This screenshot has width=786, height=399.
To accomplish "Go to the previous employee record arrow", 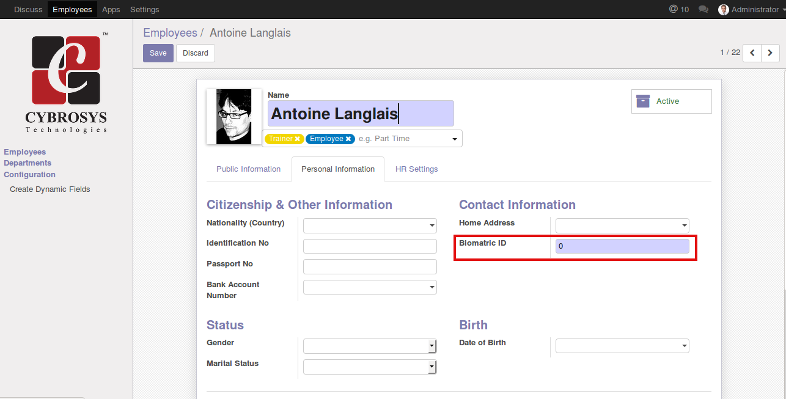I will click(752, 53).
